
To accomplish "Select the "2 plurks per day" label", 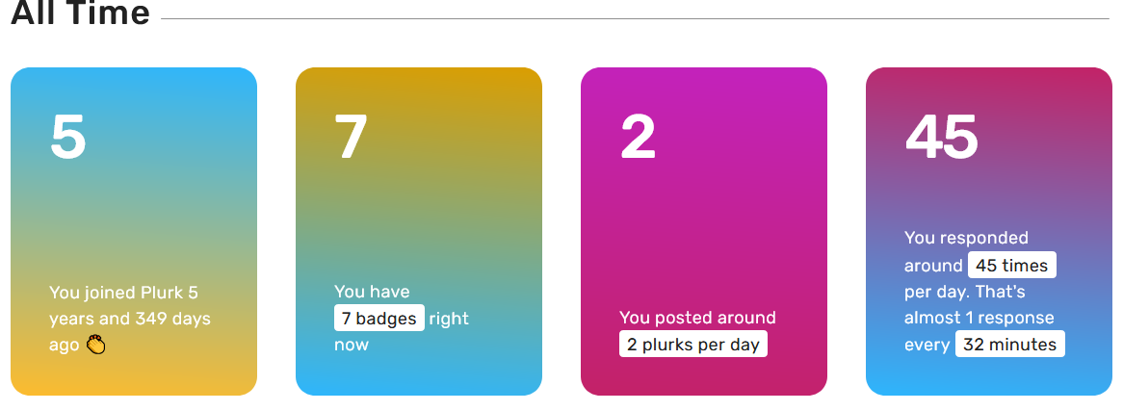I will 693,345.
